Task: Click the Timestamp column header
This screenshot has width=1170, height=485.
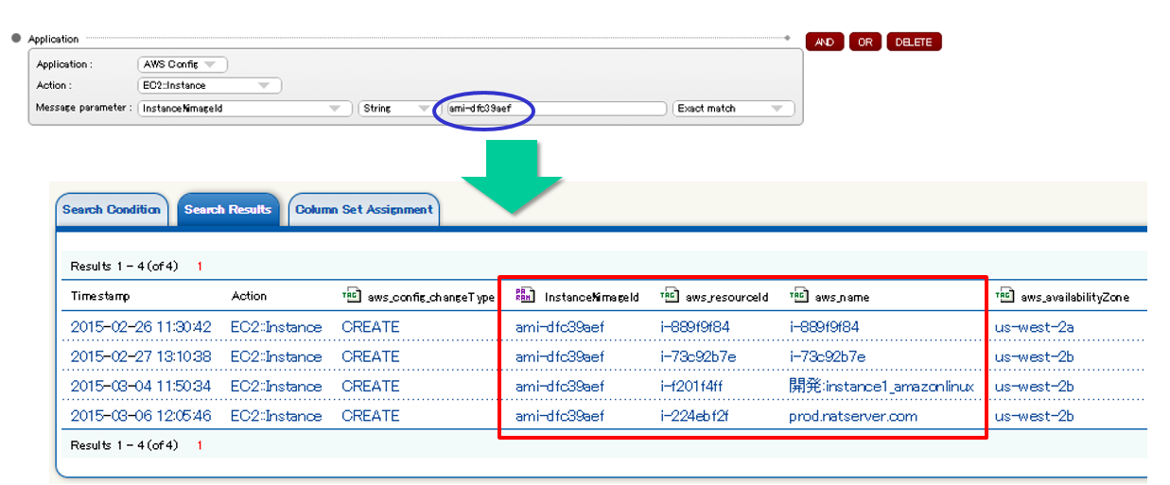Action: (100, 296)
